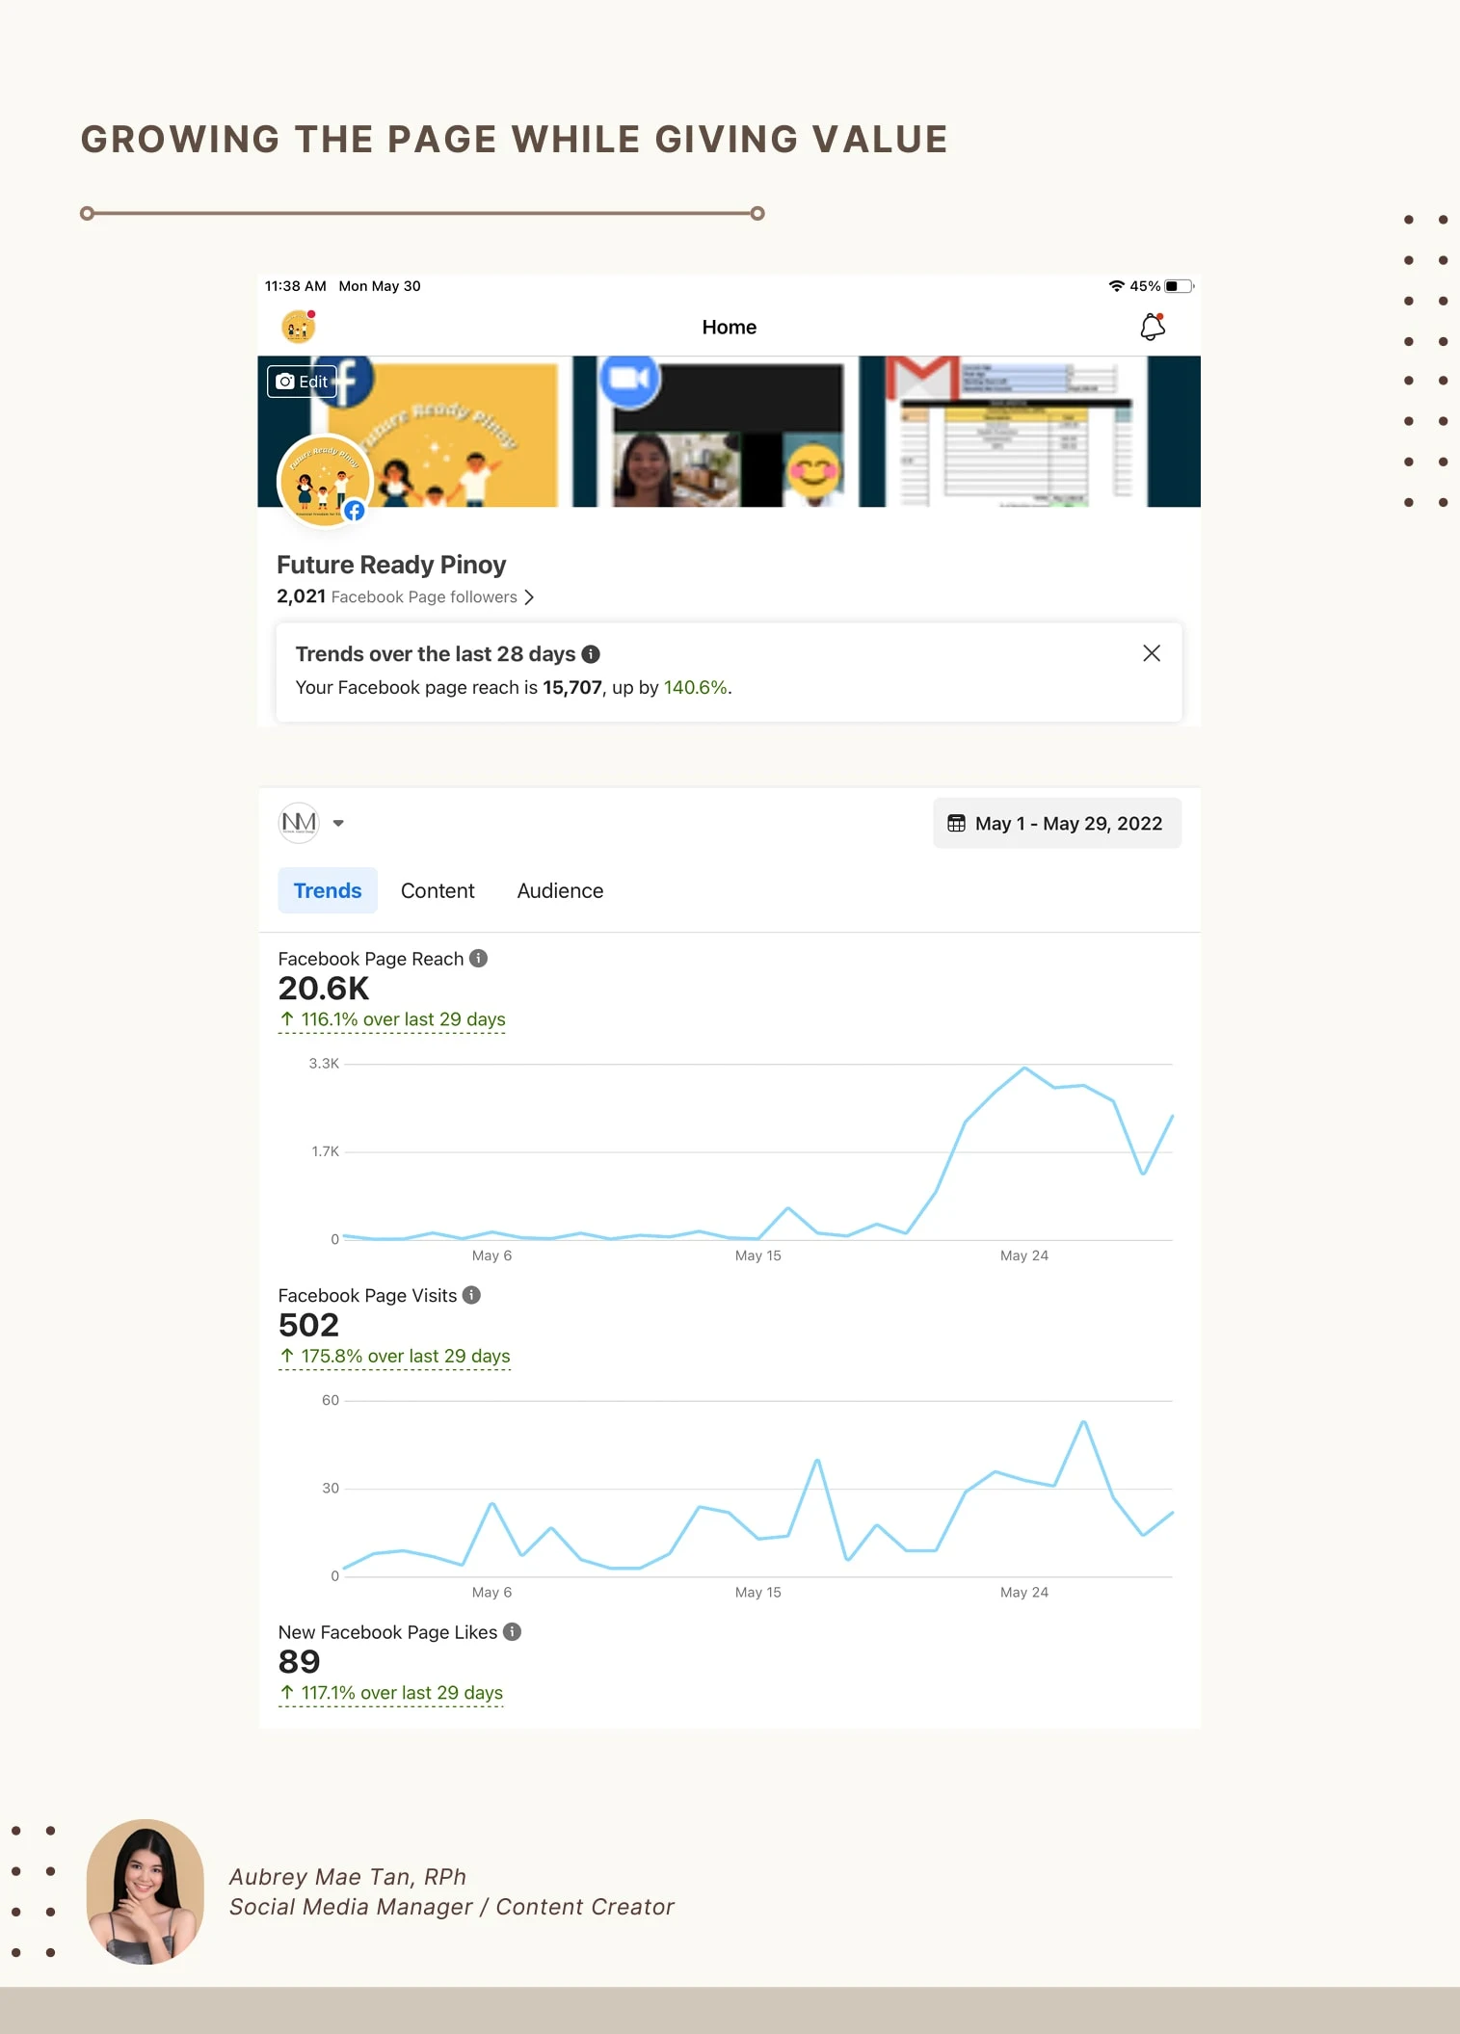This screenshot has width=1460, height=2034.
Task: Show info for Facebook Page Reach
Action: [478, 959]
